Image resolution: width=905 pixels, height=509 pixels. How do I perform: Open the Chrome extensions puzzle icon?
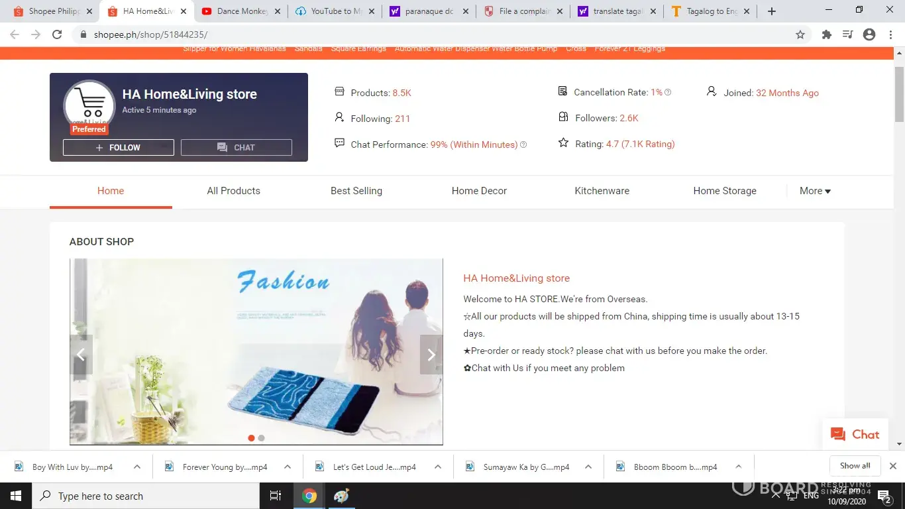(826, 34)
